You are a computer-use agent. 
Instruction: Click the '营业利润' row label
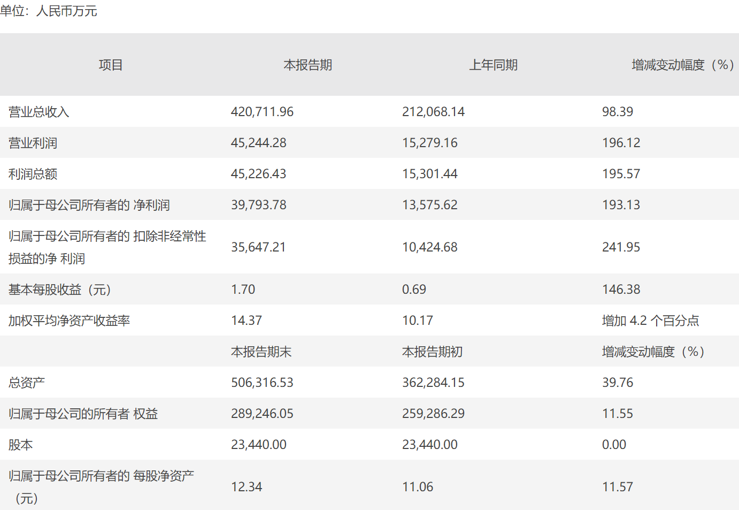(x=33, y=143)
